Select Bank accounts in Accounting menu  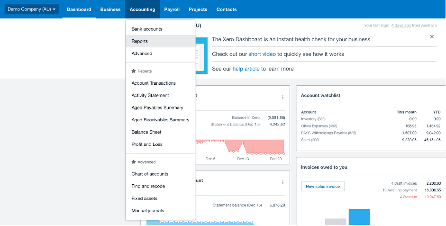pos(160,29)
